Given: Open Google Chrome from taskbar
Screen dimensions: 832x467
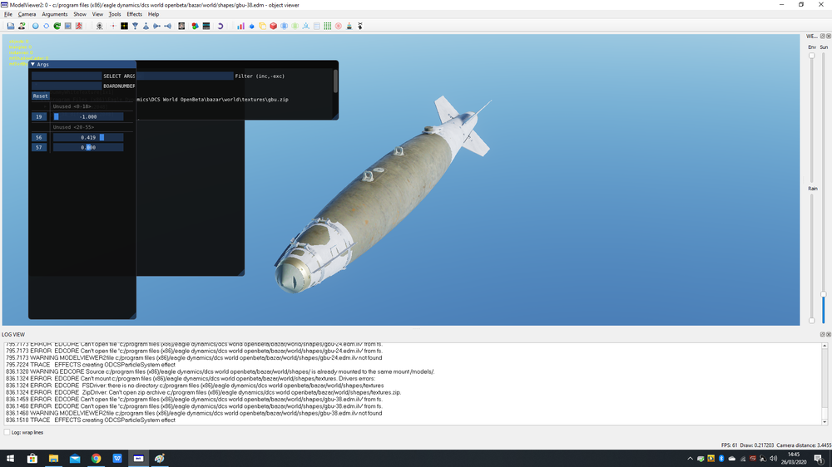Looking at the screenshot, I should (x=96, y=459).
